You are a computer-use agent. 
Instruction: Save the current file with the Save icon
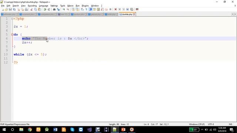coord(10,9)
